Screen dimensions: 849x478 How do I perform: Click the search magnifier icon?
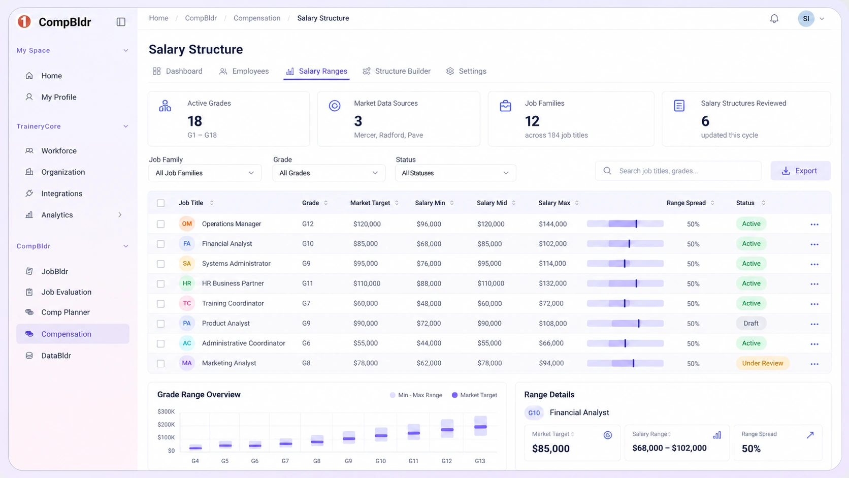point(607,171)
